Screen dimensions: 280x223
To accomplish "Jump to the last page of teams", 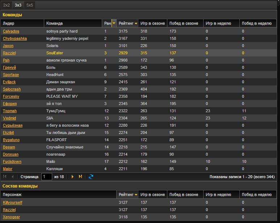I will [x=80, y=177].
